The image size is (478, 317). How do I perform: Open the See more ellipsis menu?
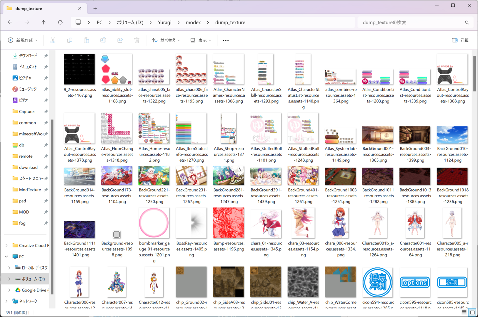226,41
